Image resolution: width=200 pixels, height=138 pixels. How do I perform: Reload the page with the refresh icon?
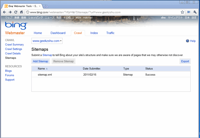pyautogui.click(x=16, y=12)
